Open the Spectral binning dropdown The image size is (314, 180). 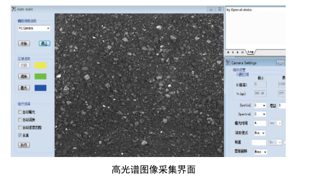point(260,114)
